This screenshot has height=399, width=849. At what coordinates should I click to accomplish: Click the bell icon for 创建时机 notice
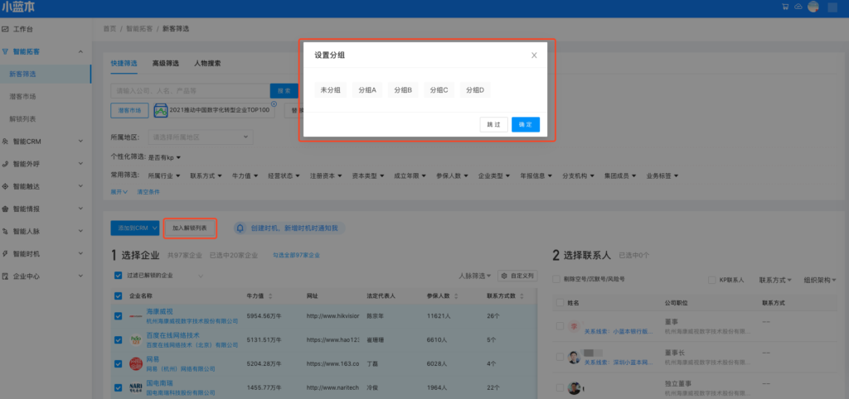[x=240, y=227]
